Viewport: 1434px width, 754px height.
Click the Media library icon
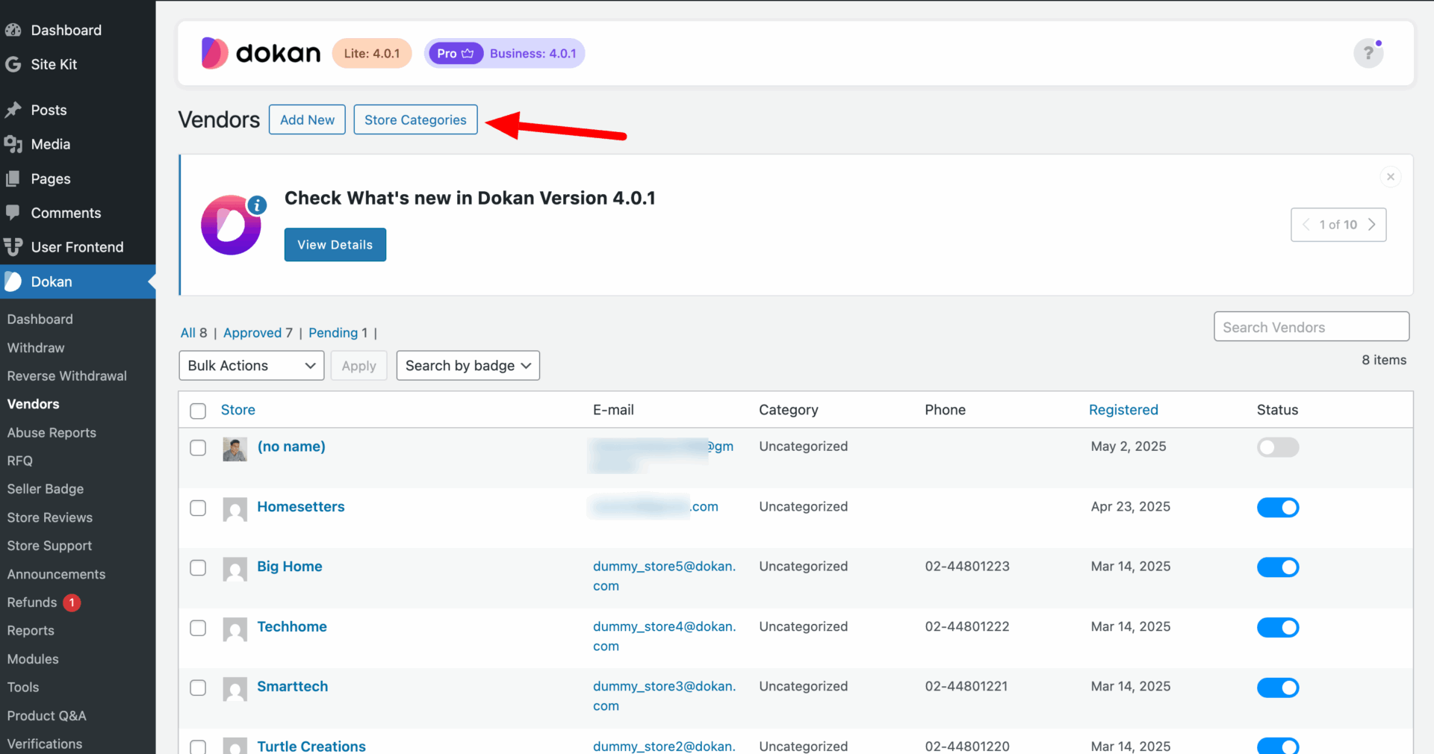pyautogui.click(x=13, y=145)
